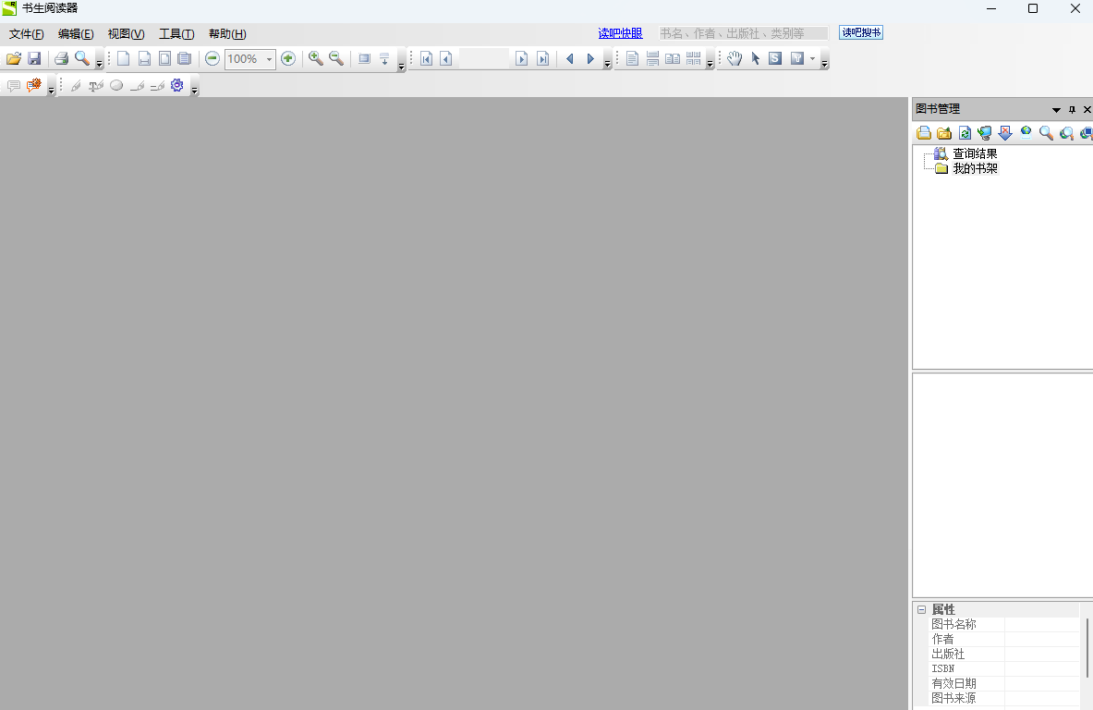This screenshot has width=1093, height=710.
Task: Click the open file folder icon
Action: (13, 58)
